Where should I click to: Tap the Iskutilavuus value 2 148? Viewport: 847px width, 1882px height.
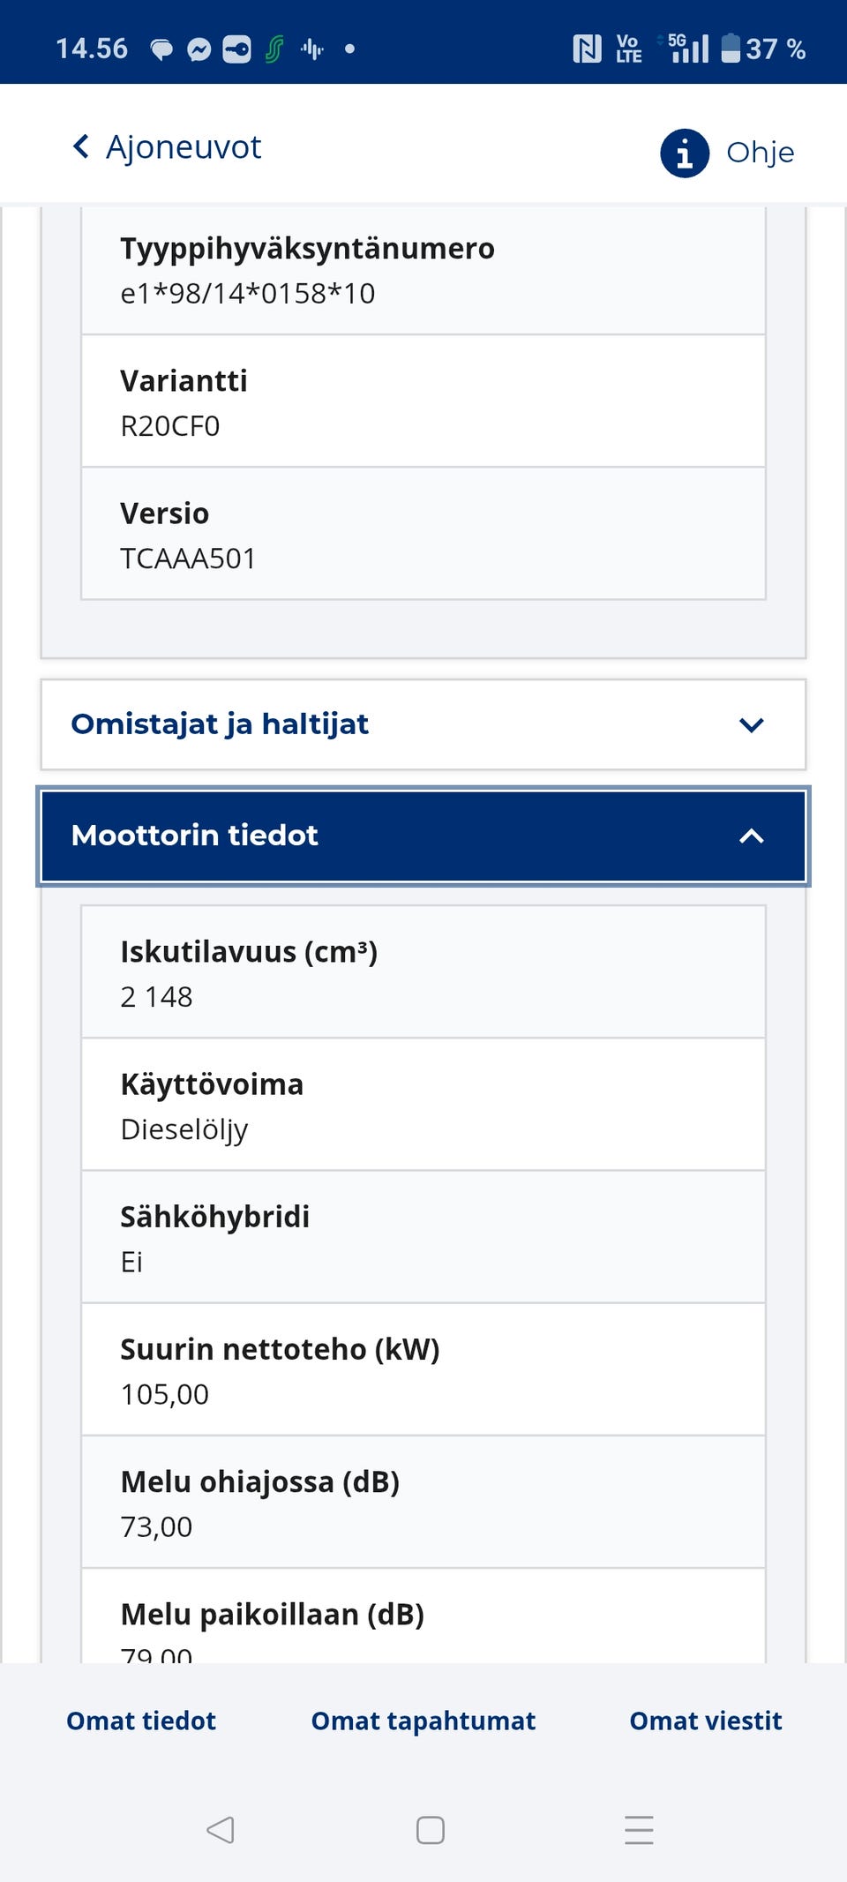tap(157, 997)
